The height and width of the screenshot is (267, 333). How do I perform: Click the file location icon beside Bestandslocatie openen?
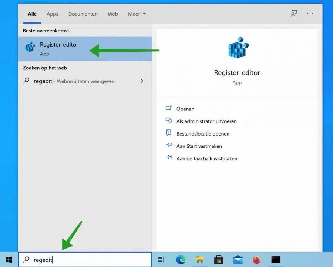(169, 133)
